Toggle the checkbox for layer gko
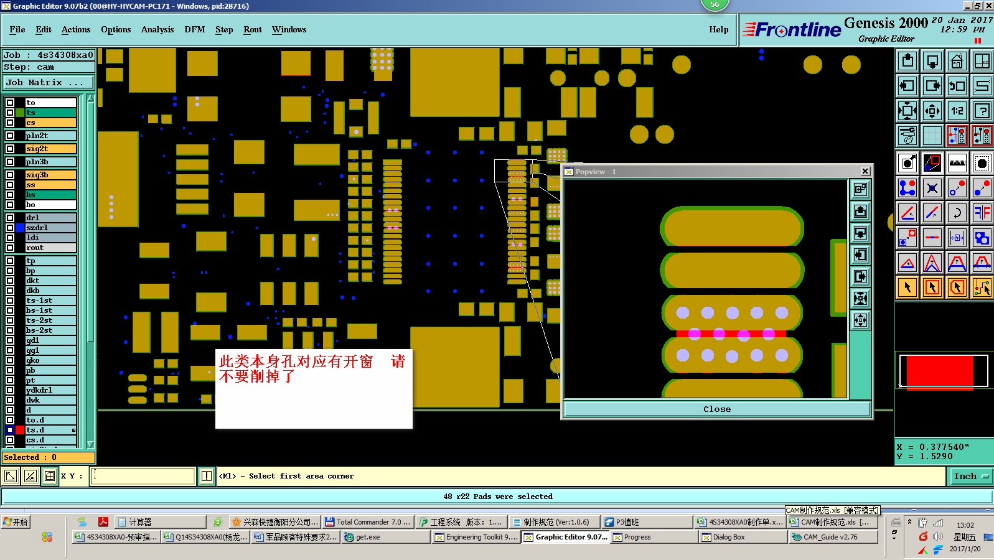Image resolution: width=994 pixels, height=560 pixels. click(x=10, y=360)
